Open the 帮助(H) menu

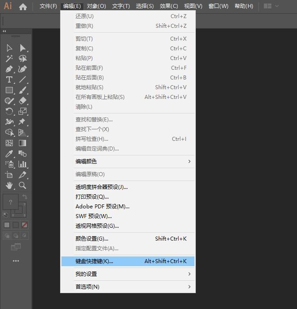point(244,6)
